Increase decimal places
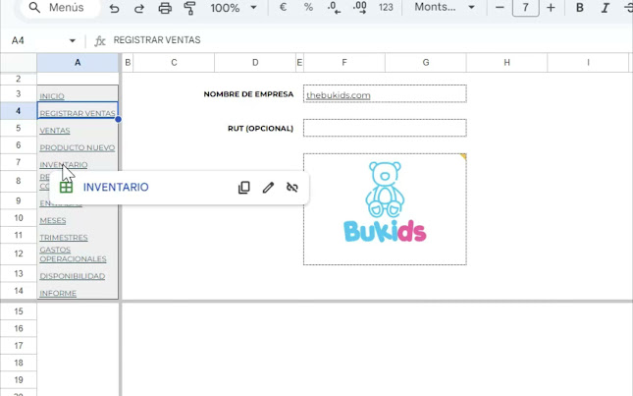633x396 pixels. (360, 7)
